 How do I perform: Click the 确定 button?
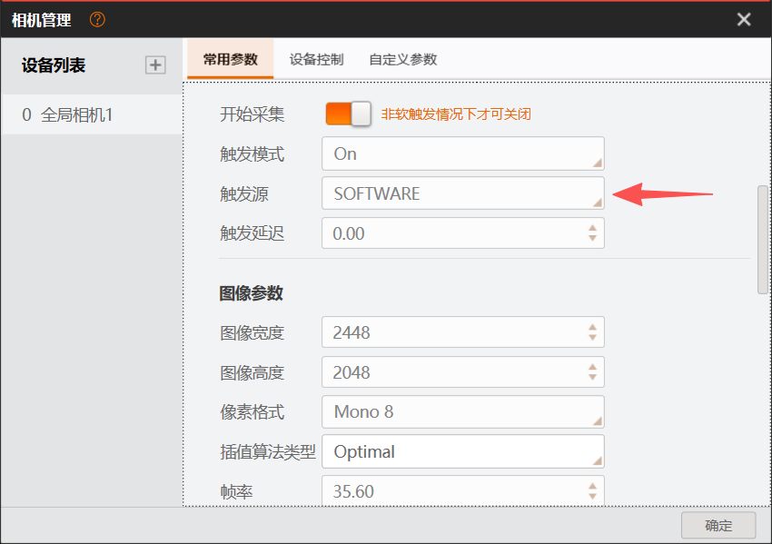718,525
